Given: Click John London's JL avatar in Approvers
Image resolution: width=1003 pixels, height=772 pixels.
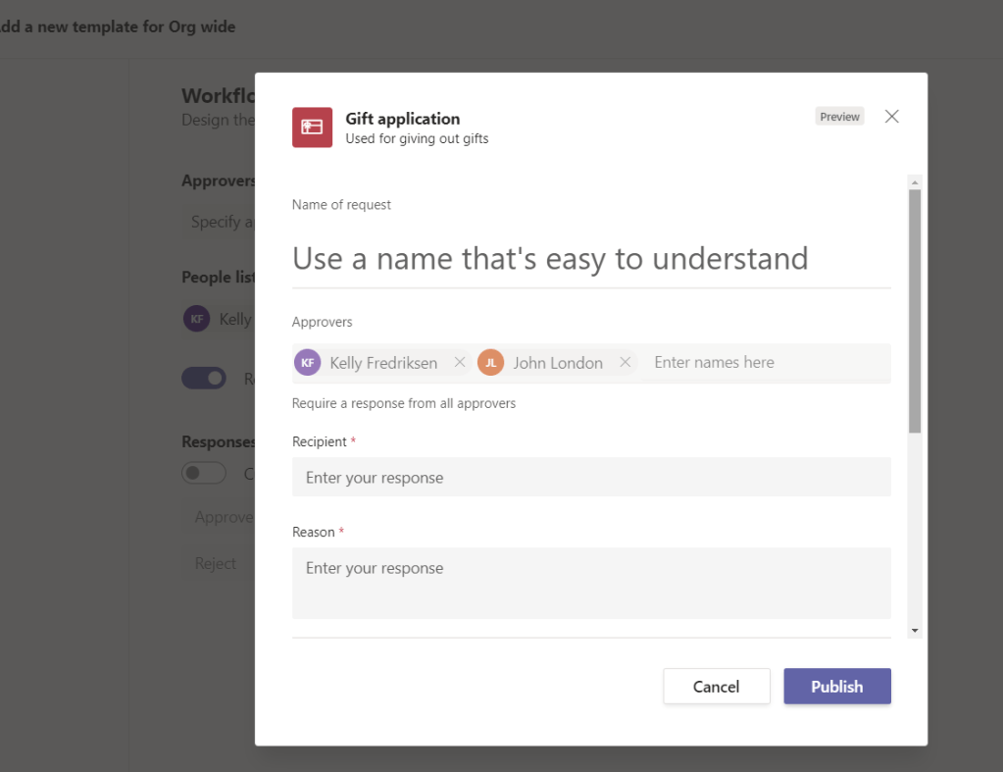Looking at the screenshot, I should [x=491, y=363].
